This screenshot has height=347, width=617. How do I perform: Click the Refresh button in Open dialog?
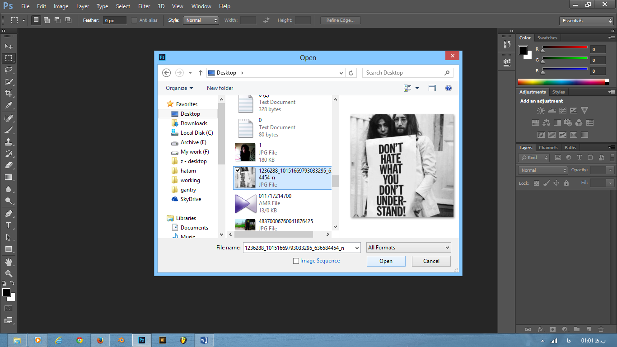pyautogui.click(x=351, y=73)
